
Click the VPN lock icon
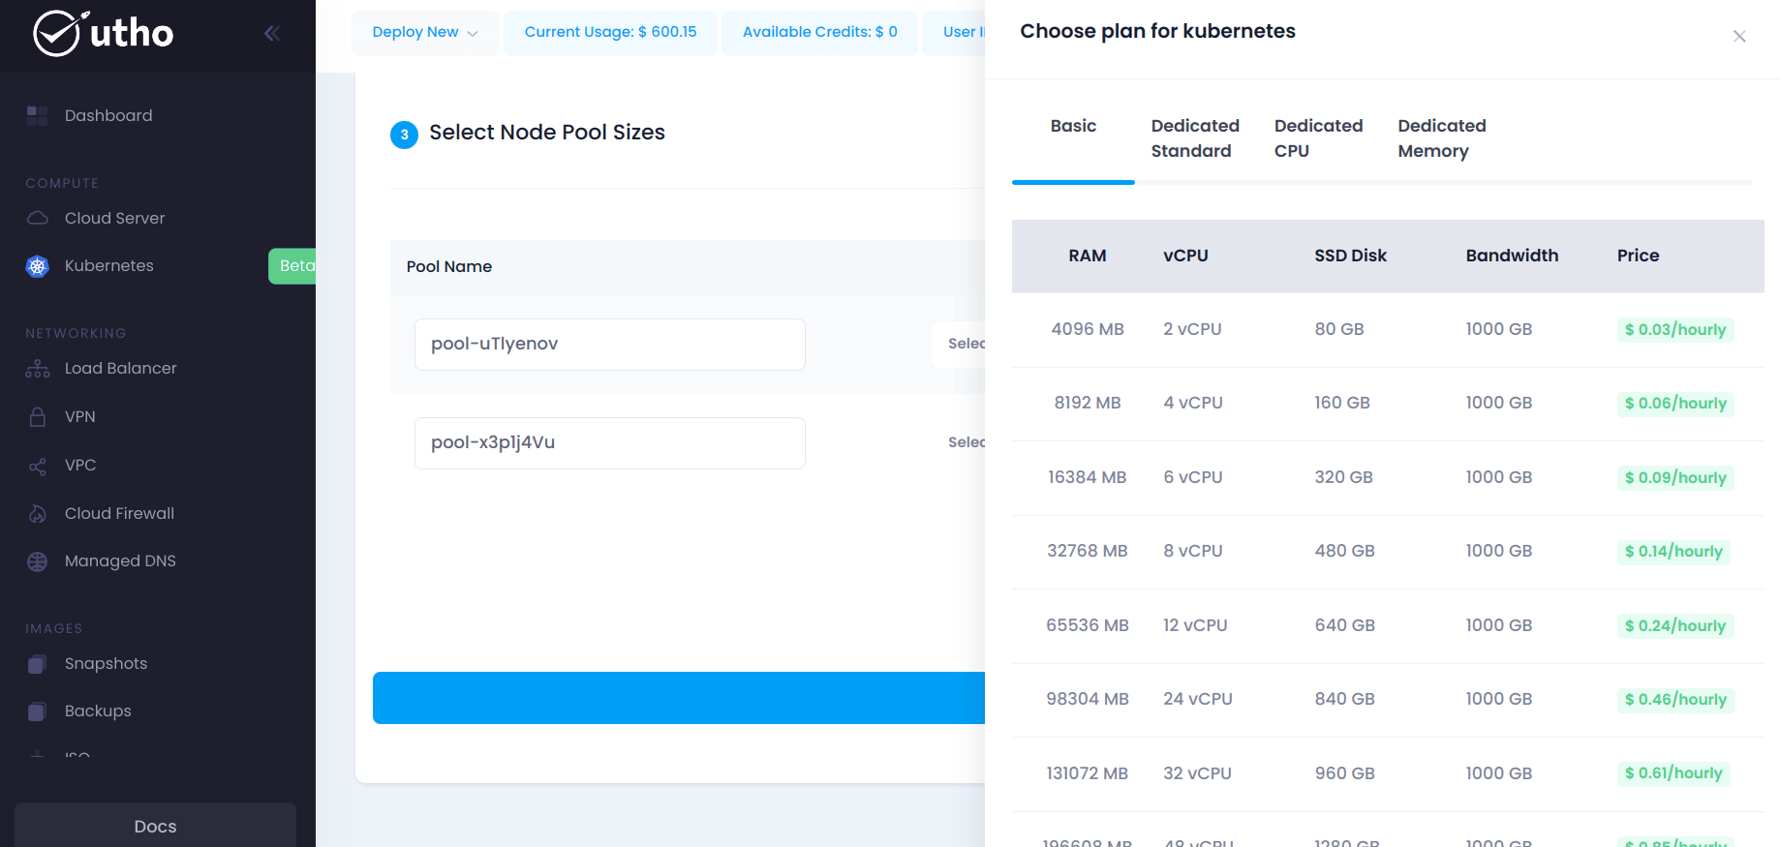[38, 417]
